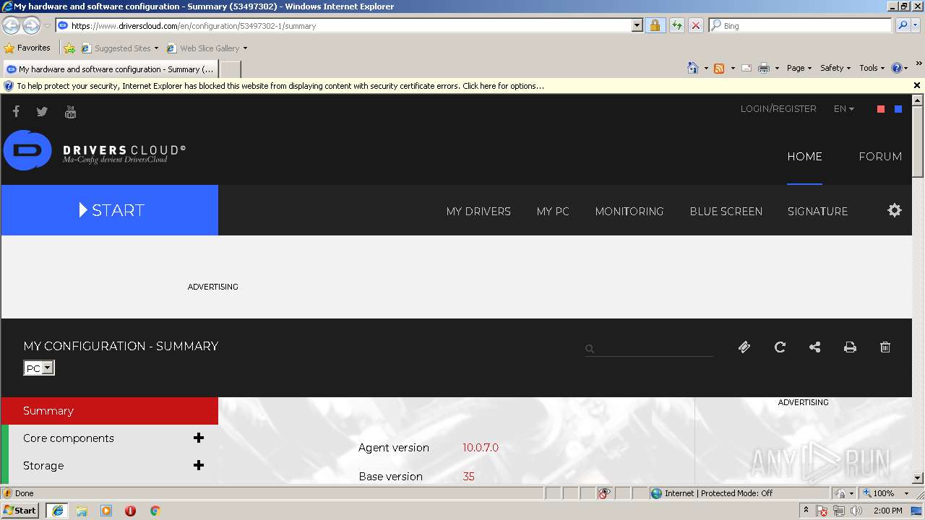Viewport: 925px width, 520px height.
Task: Open MY PC section
Action: click(x=553, y=211)
